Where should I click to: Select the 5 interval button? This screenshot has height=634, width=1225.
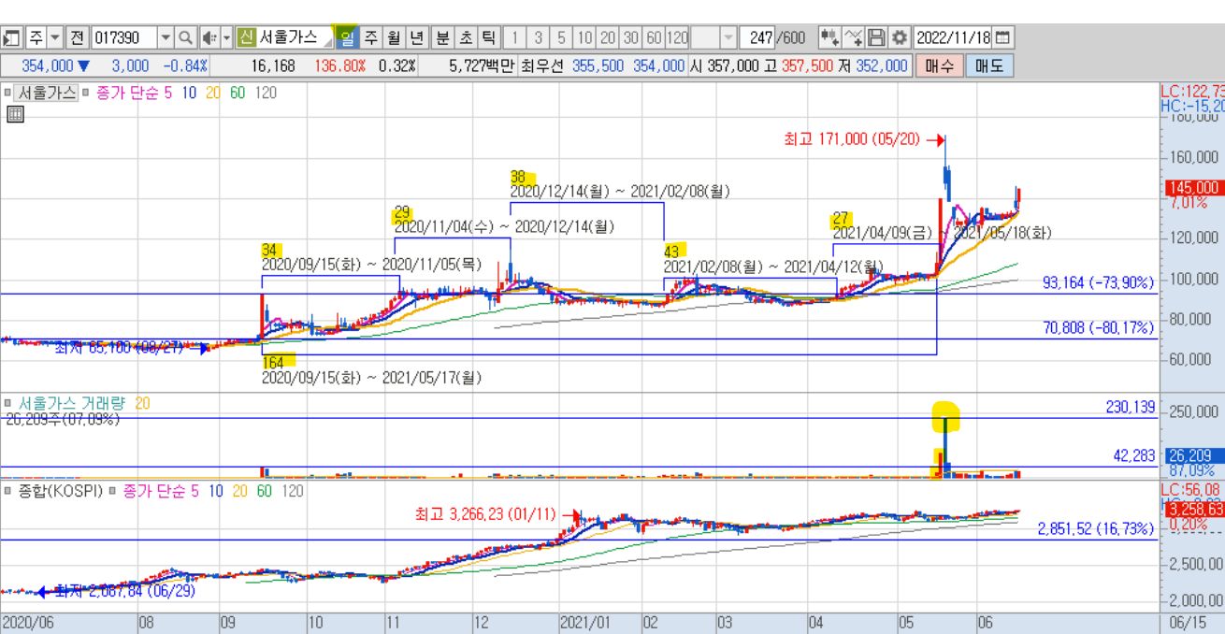coord(561,37)
